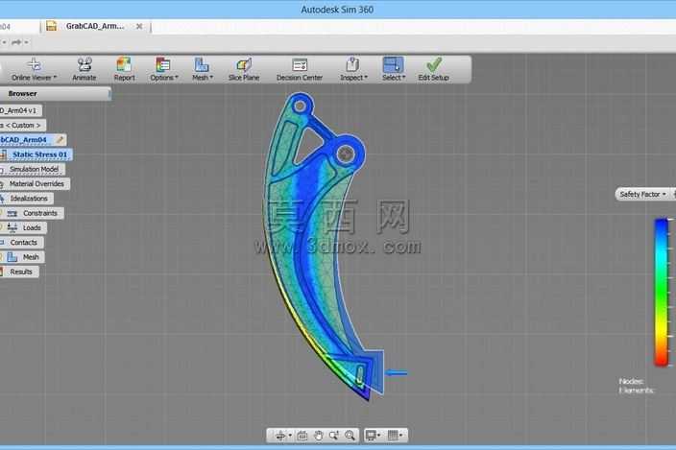Open the Inspect tool

click(x=353, y=69)
